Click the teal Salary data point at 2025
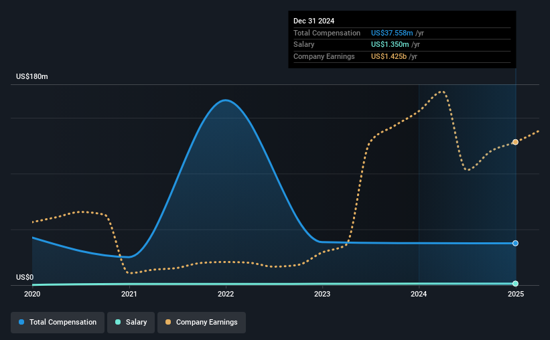550x340 pixels. click(x=515, y=284)
